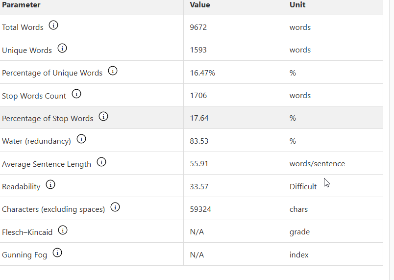Click the 59324 characters value cell

[233, 208]
